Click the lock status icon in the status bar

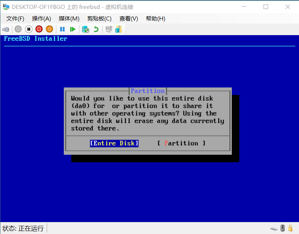tap(290, 228)
